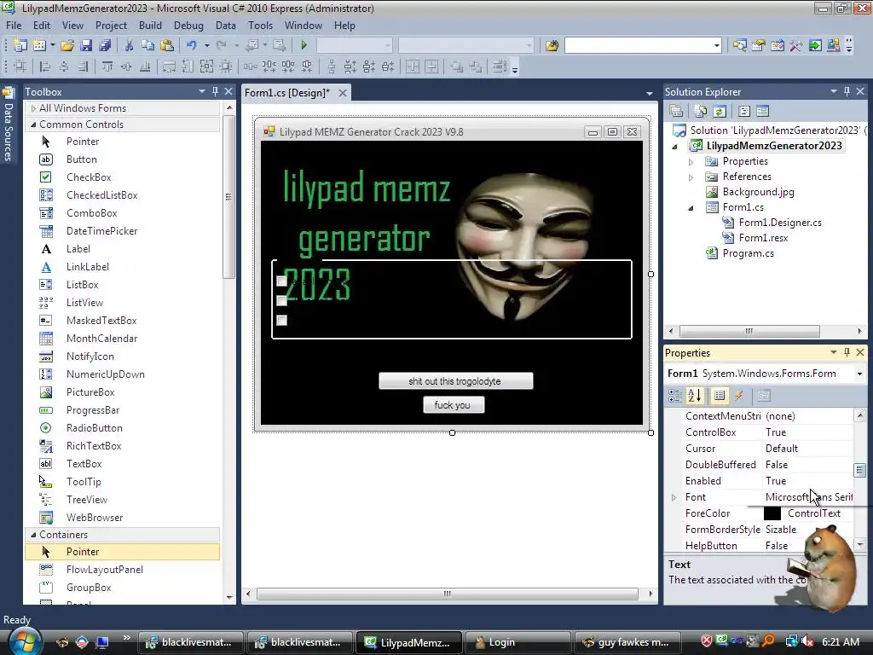Open the Debug menu
Image resolution: width=873 pixels, height=655 pixels.
coord(188,26)
